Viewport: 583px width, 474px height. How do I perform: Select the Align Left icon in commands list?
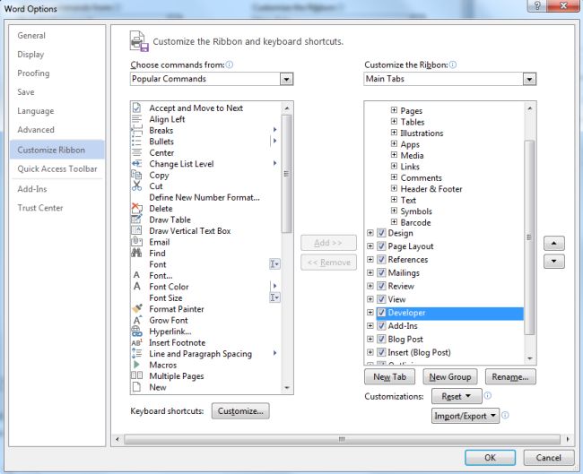(x=136, y=119)
